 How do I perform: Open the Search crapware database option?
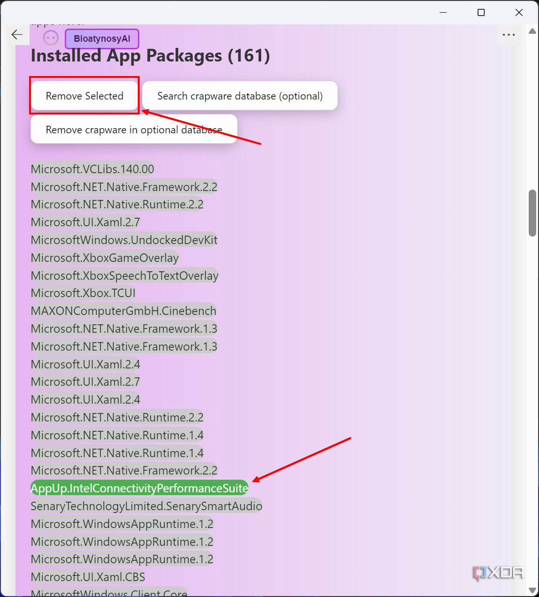[x=240, y=96]
